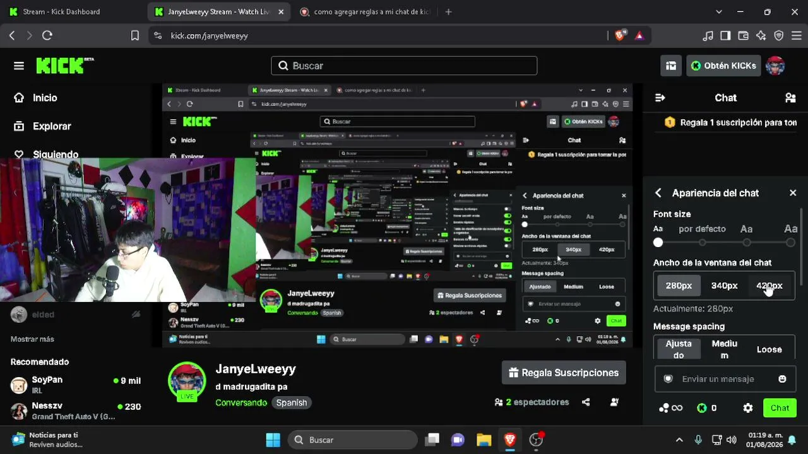Open chat settings gear icon
The image size is (808, 454).
pos(748,408)
